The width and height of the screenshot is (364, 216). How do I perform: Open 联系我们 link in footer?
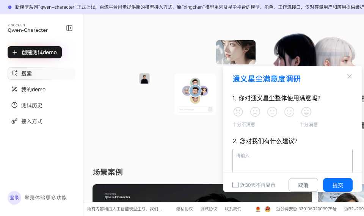(233, 209)
